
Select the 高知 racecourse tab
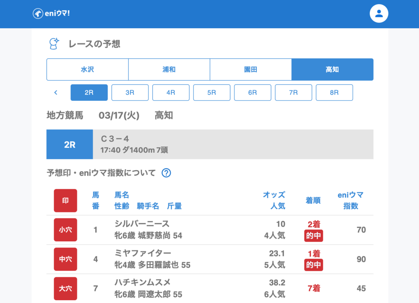[332, 69]
